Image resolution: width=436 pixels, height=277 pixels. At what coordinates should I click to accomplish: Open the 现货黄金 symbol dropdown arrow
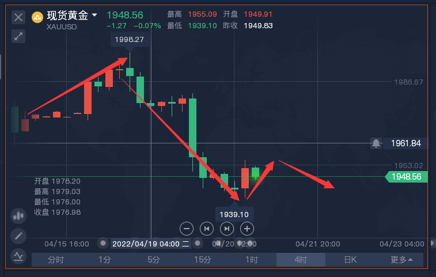[x=94, y=15]
